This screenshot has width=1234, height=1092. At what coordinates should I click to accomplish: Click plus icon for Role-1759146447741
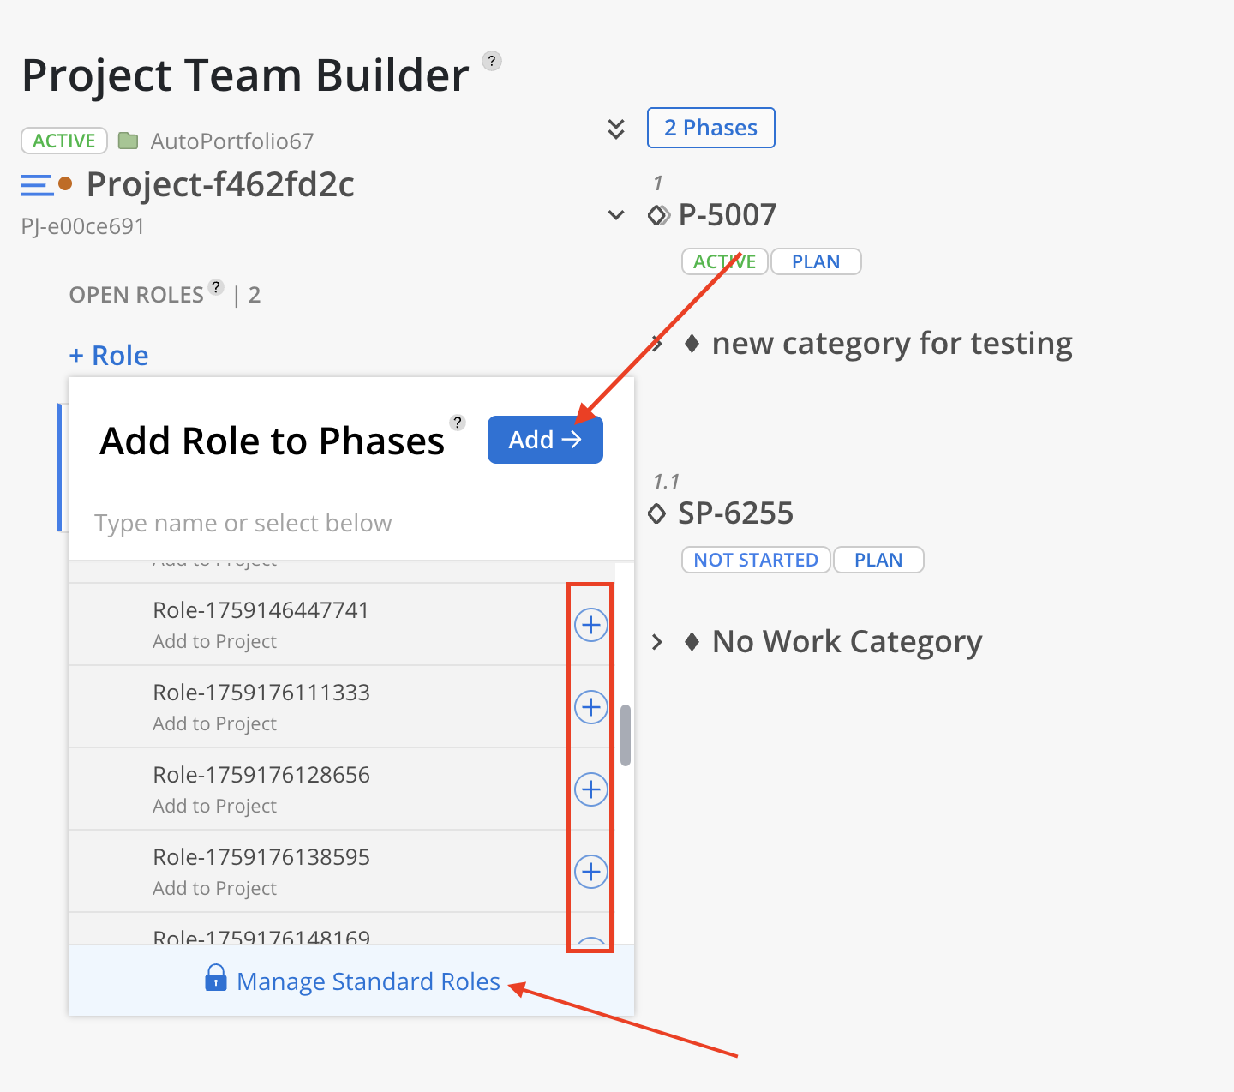point(590,625)
